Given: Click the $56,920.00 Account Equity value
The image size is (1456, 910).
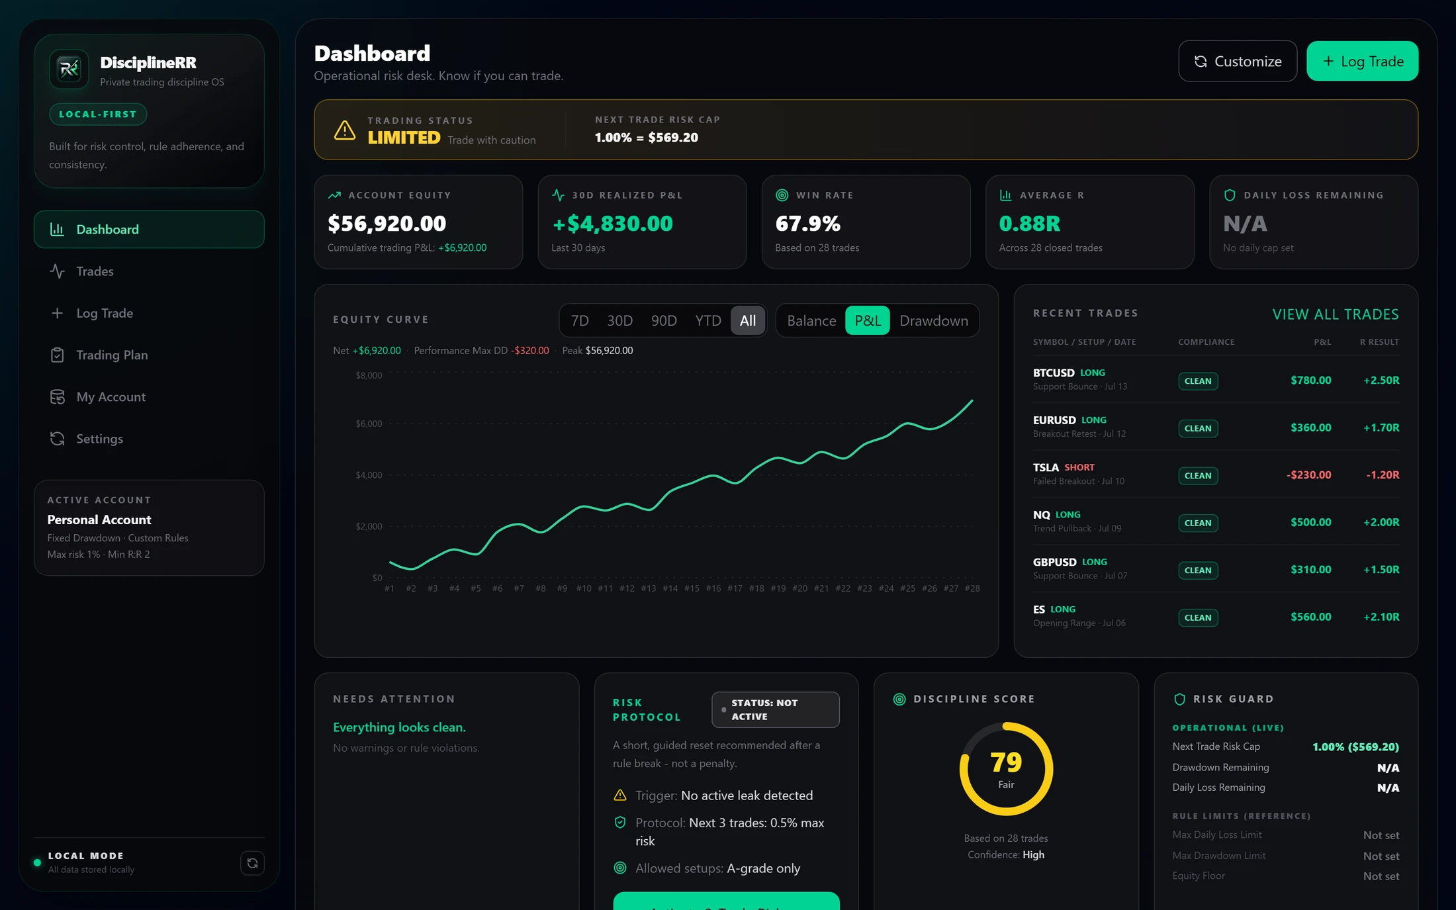Looking at the screenshot, I should click(x=387, y=224).
